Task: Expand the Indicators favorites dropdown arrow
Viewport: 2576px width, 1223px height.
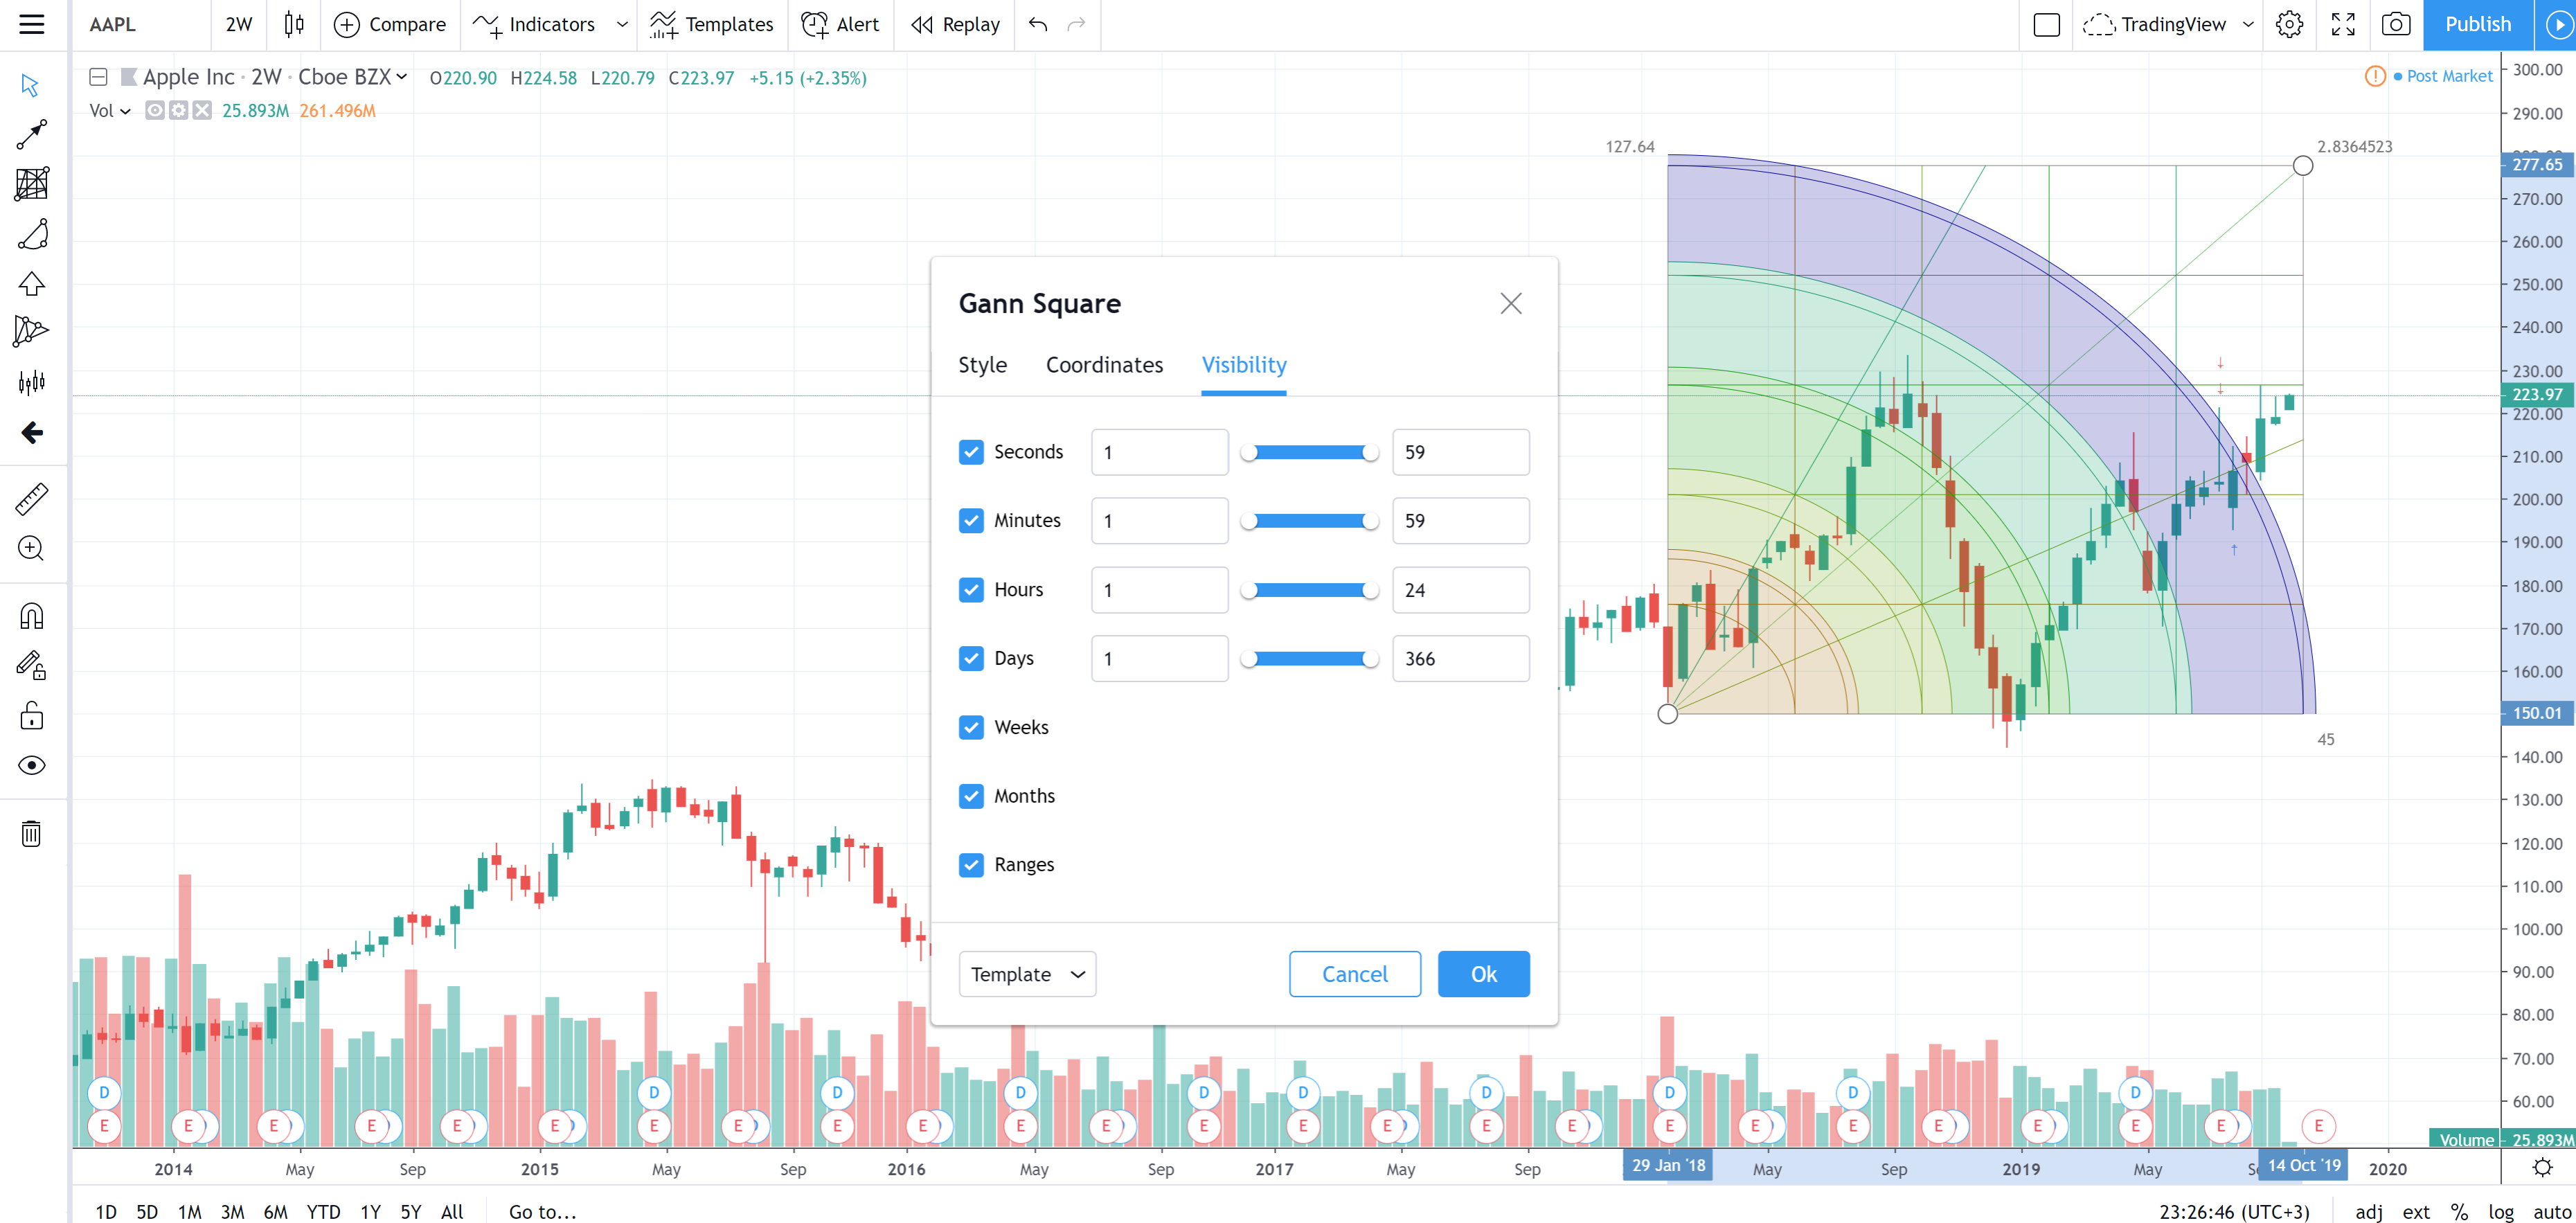Action: click(622, 24)
